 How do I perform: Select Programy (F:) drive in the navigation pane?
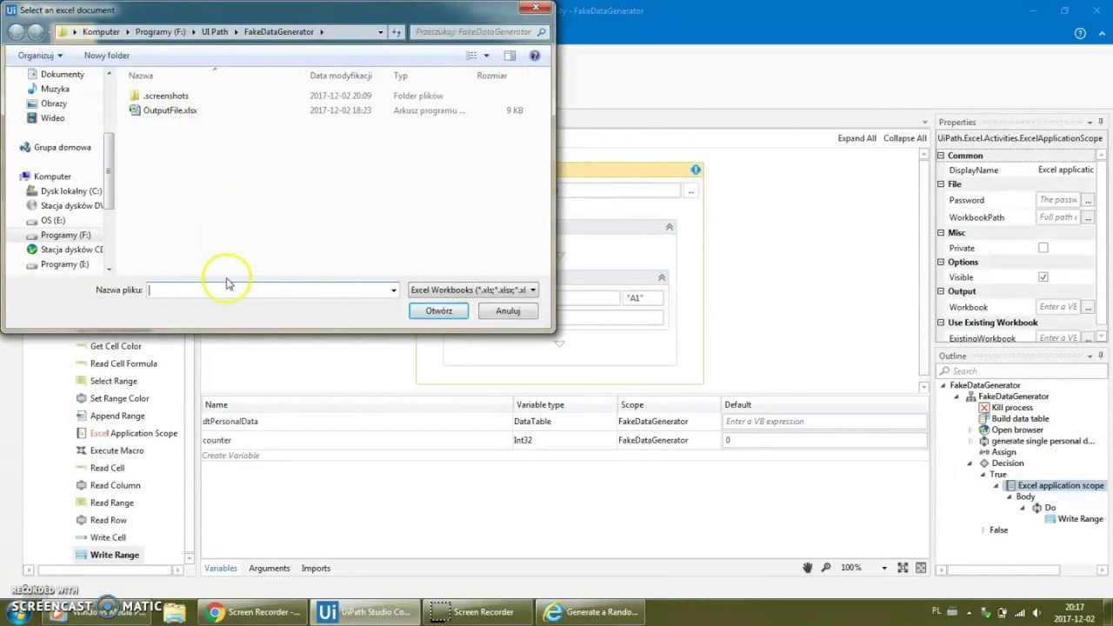tap(65, 236)
